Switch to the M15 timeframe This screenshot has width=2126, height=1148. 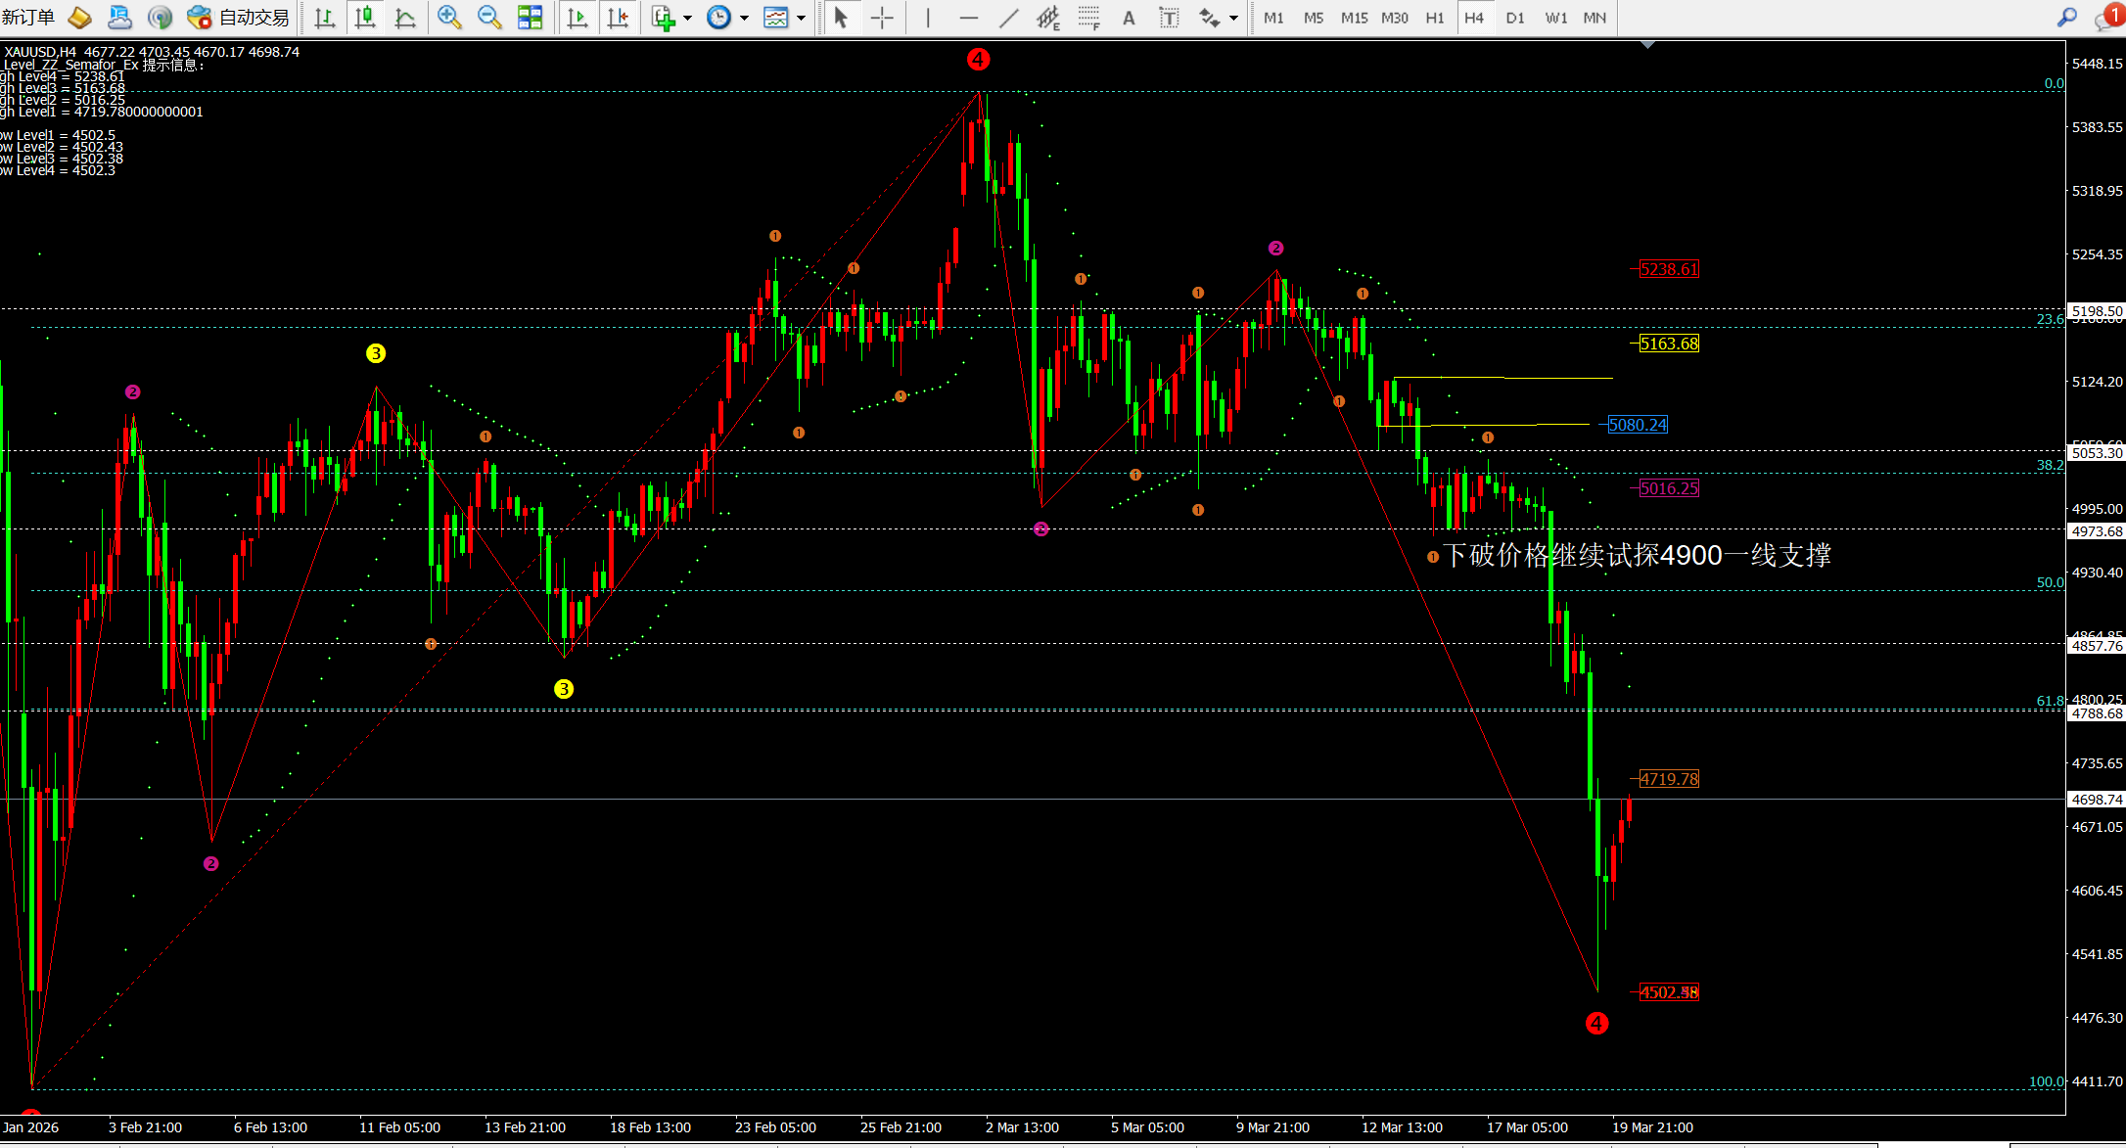tap(1354, 18)
